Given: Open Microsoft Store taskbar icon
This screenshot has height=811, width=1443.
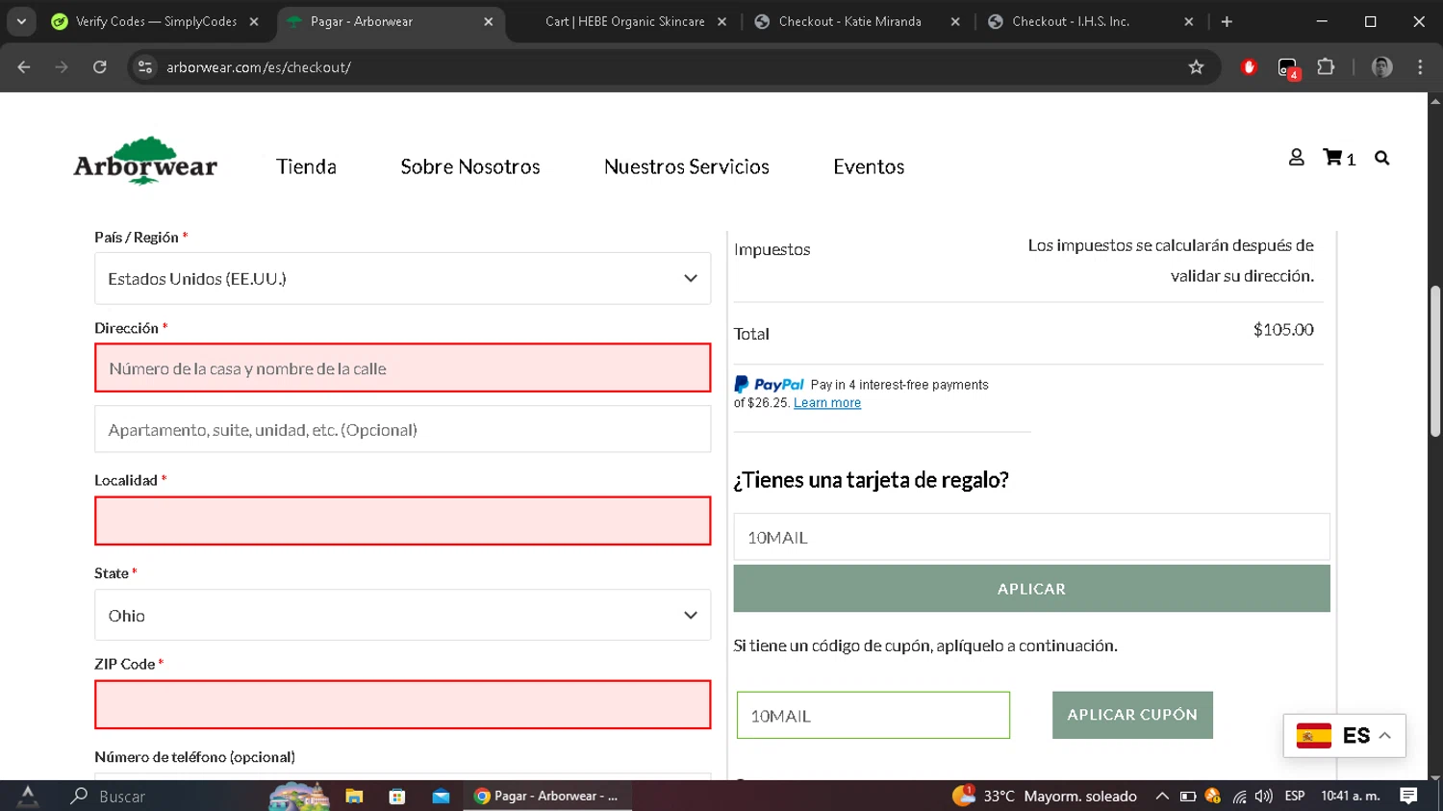Looking at the screenshot, I should pos(396,796).
